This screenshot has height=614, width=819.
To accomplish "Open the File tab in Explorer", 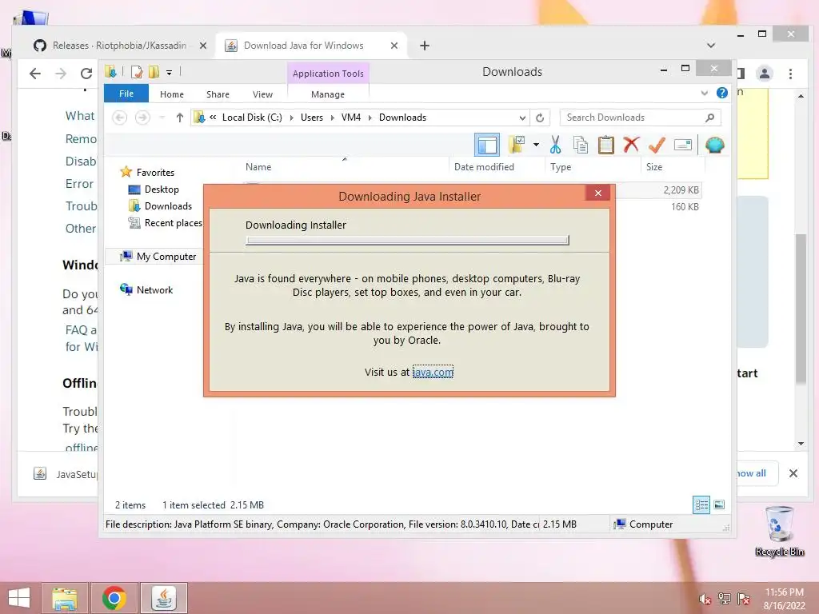I will click(x=126, y=94).
